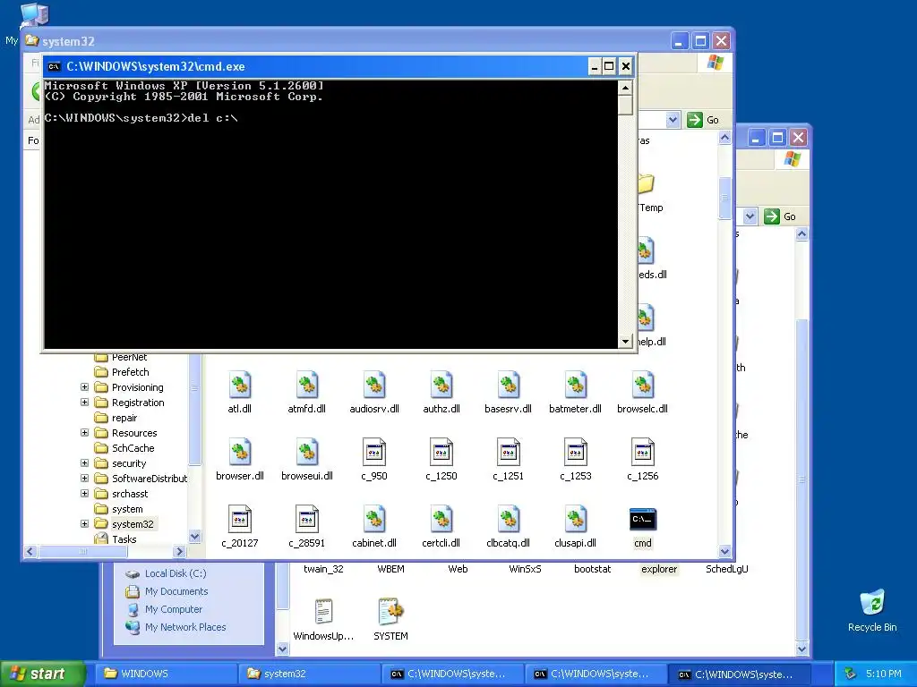
Task: Select the bootstat item in WINDOWS window
Action: coord(593,569)
